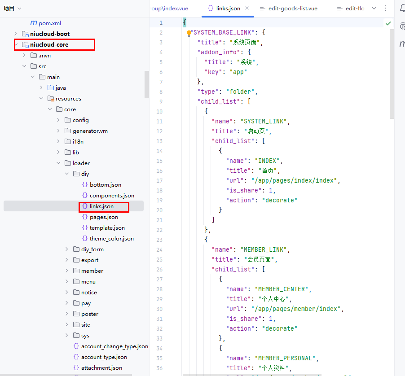
Task: Open the Maven tool window icon
Action: (x=402, y=44)
